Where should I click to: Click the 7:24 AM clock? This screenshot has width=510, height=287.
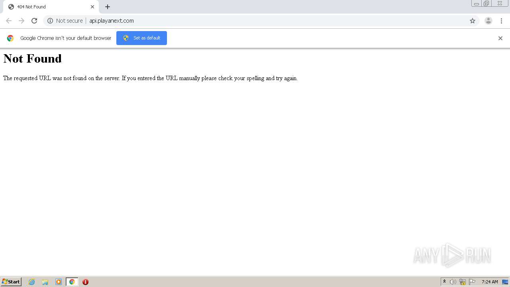click(490, 282)
